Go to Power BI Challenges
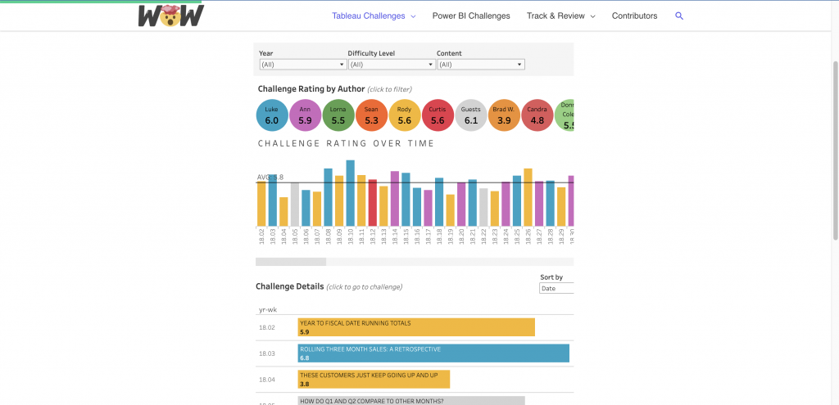Screen dimensions: 839x405 (471, 16)
